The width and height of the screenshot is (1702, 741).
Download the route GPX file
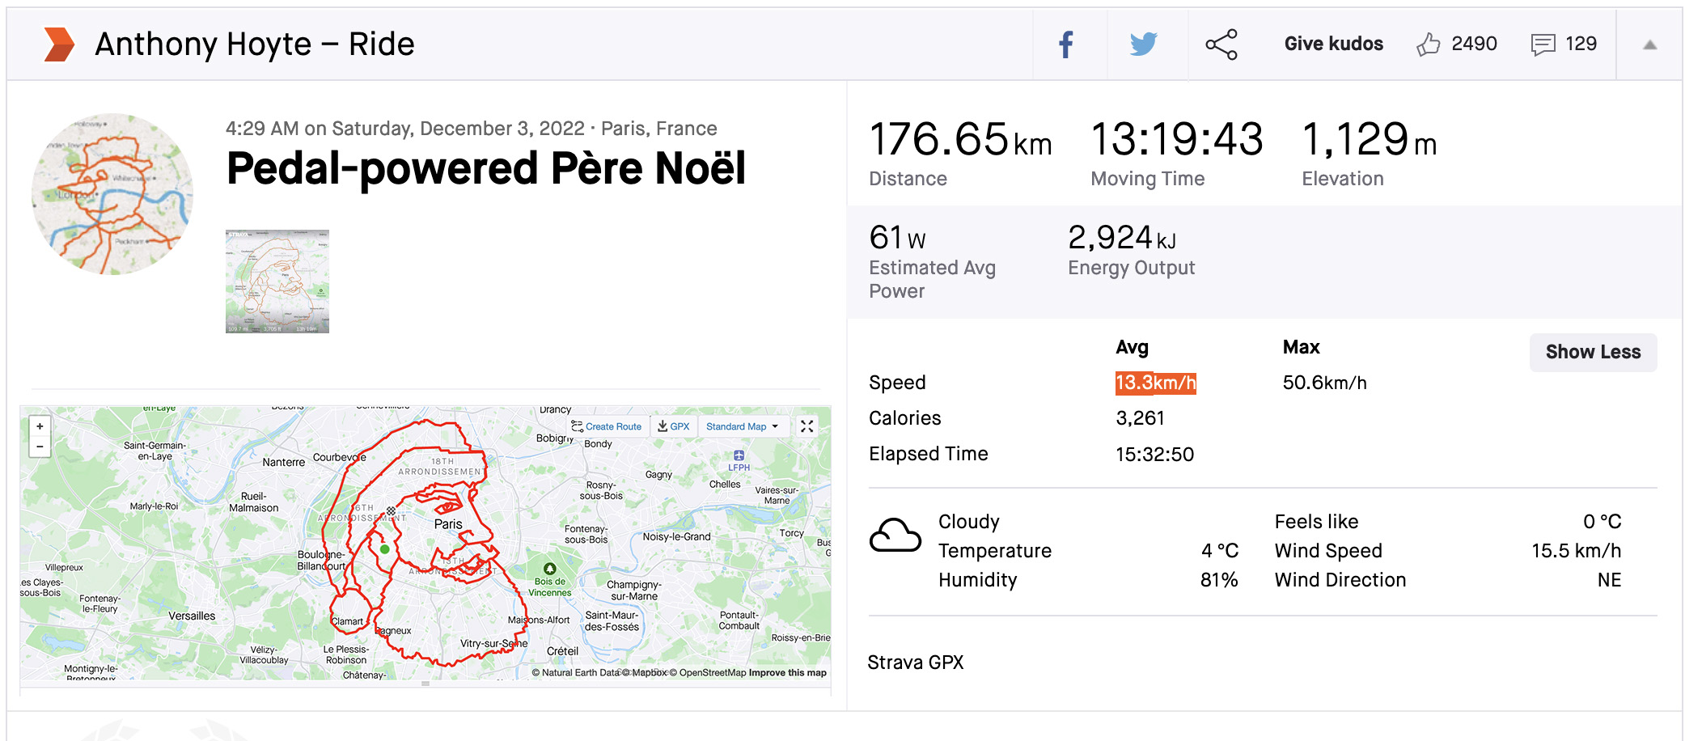coord(674,426)
